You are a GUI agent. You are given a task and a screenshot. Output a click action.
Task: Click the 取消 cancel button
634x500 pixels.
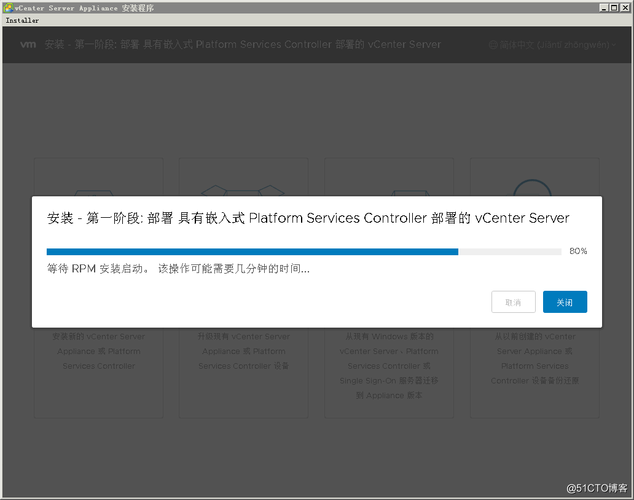coord(513,302)
